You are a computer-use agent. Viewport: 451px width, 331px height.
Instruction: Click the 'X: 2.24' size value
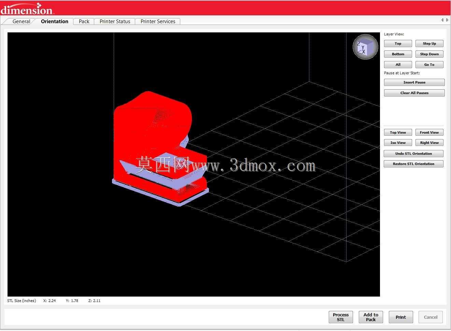pos(50,301)
